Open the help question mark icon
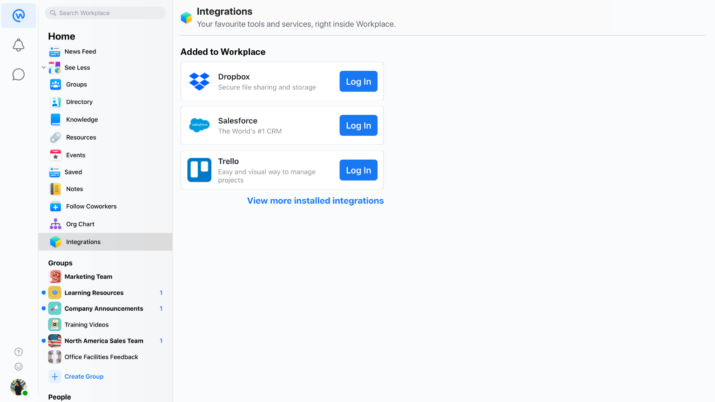Viewport: 715px width, 402px height. pyautogui.click(x=19, y=352)
